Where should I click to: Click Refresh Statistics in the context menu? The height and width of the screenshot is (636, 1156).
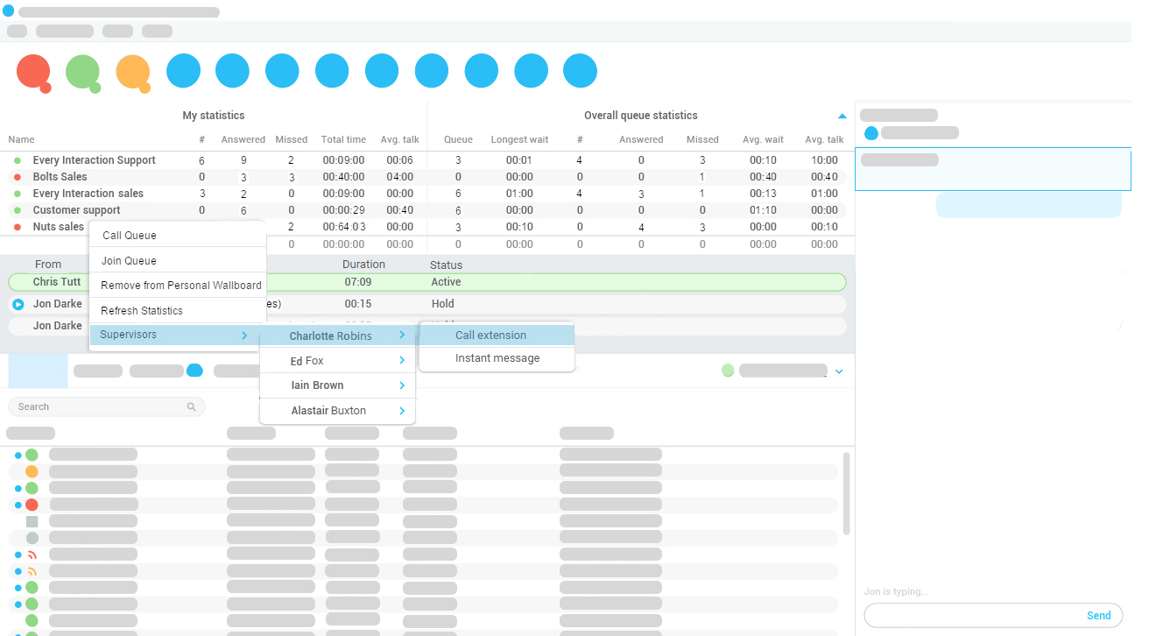click(142, 311)
